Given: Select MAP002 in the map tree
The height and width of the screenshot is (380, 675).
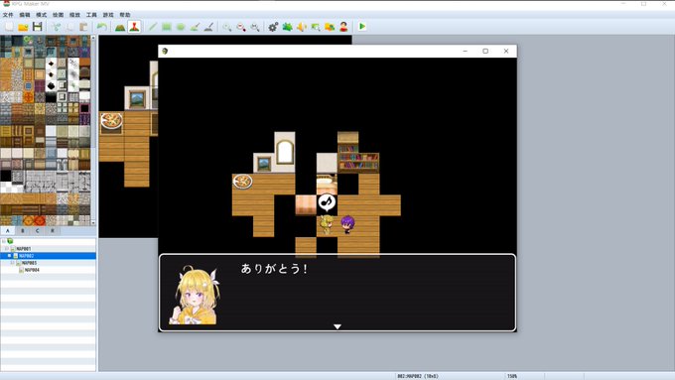Looking at the screenshot, I should click(26, 256).
